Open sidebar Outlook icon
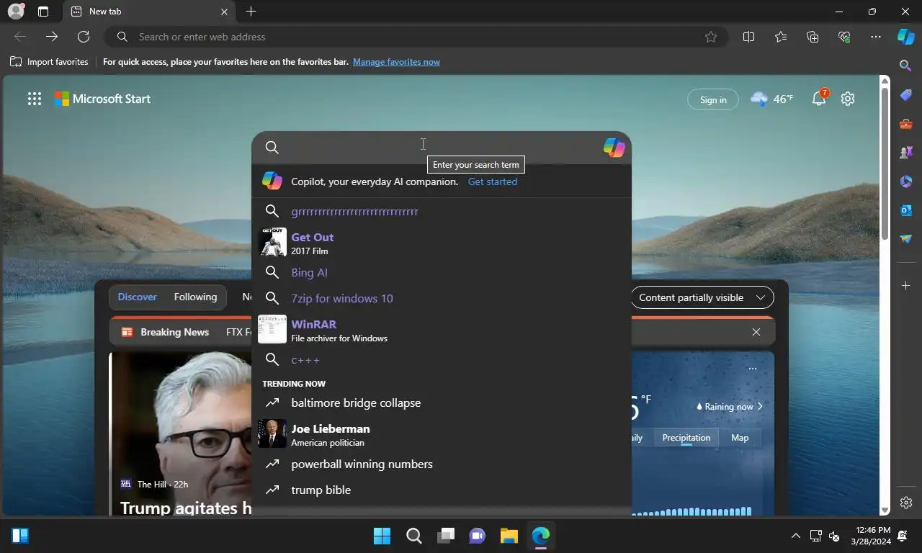This screenshot has height=553, width=922. tap(906, 210)
